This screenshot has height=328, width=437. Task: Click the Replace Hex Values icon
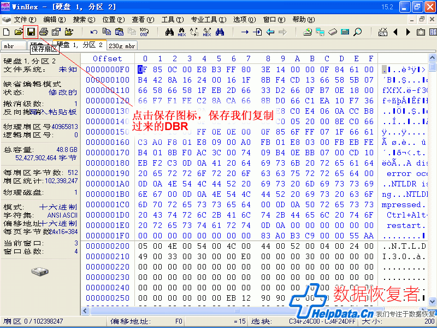(x=207, y=32)
